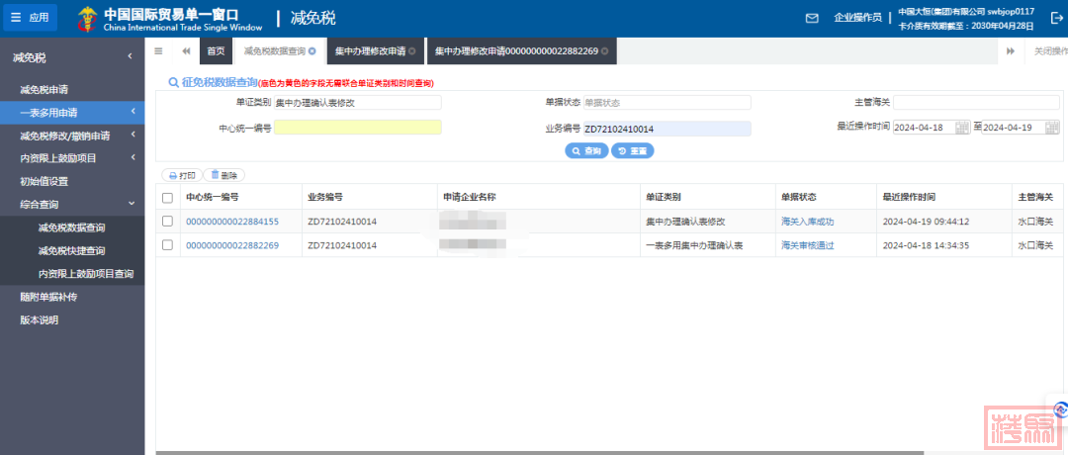
Task: Click the 删除 delete button
Action: coord(224,175)
